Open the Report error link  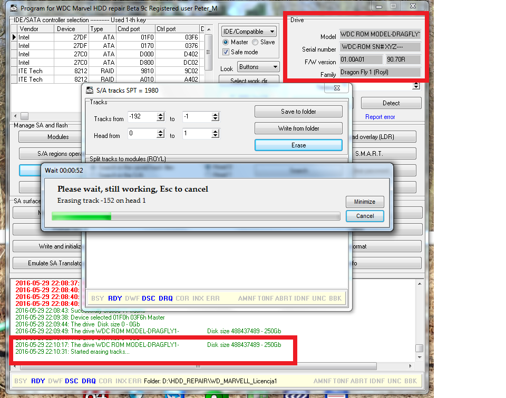380,117
